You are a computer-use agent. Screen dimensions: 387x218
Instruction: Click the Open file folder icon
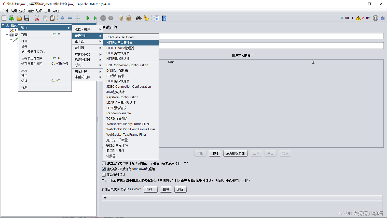(x=19, y=18)
